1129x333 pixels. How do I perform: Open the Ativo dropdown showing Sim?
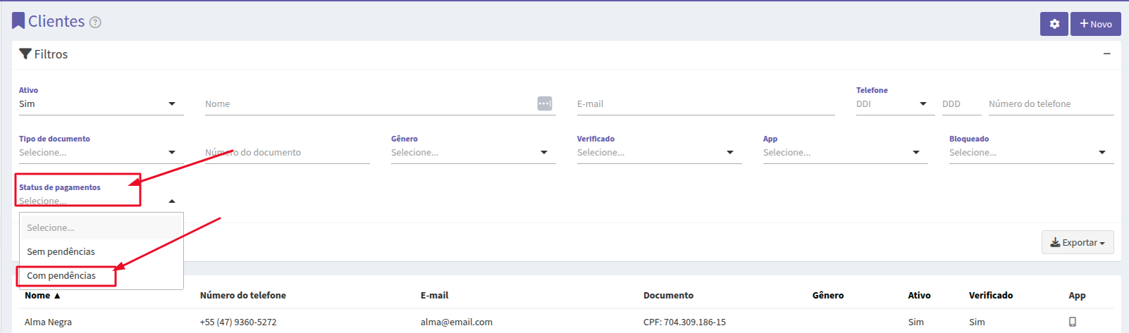pyautogui.click(x=101, y=104)
